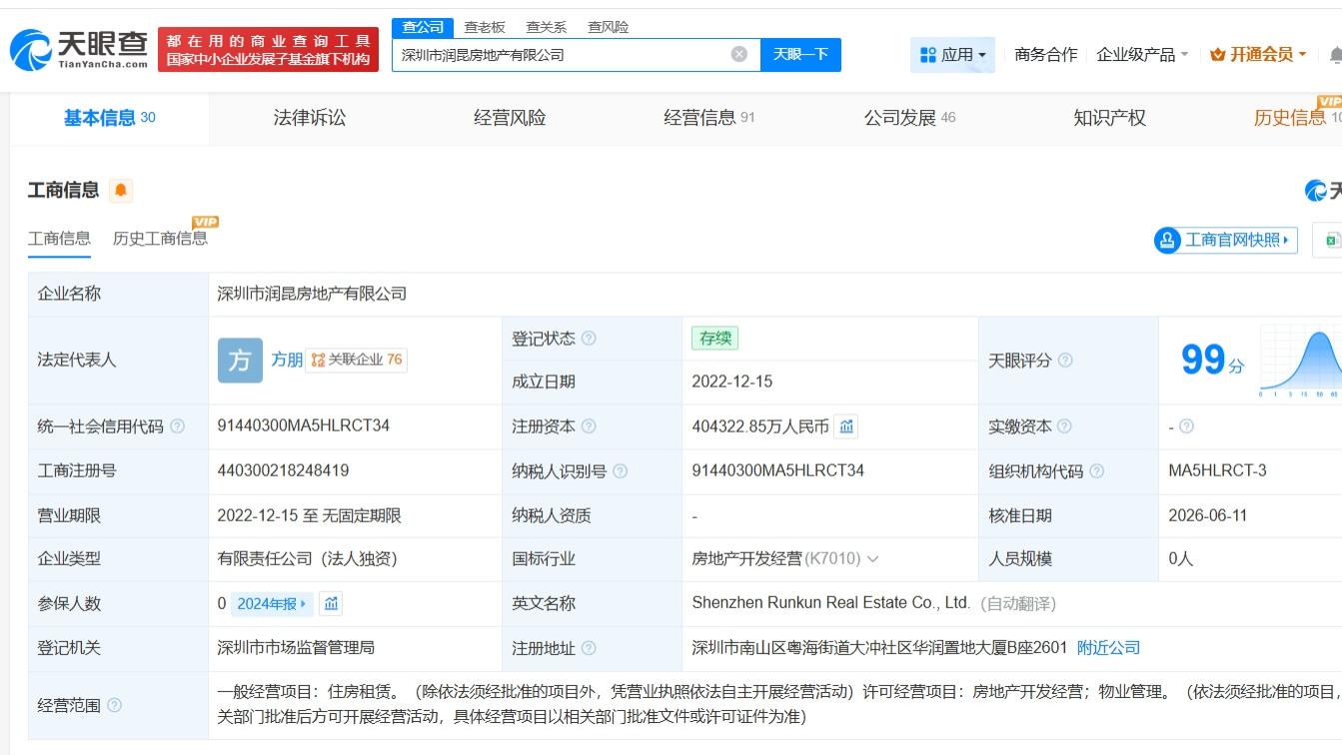
Task: Open the 工商信息 sub-tab
Action: 59,239
